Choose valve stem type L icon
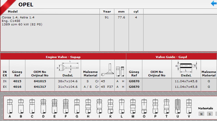The image size is (217, 121). [121, 106]
